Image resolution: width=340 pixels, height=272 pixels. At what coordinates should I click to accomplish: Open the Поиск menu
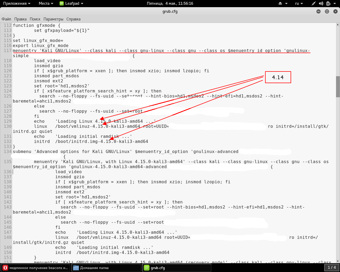(35, 19)
